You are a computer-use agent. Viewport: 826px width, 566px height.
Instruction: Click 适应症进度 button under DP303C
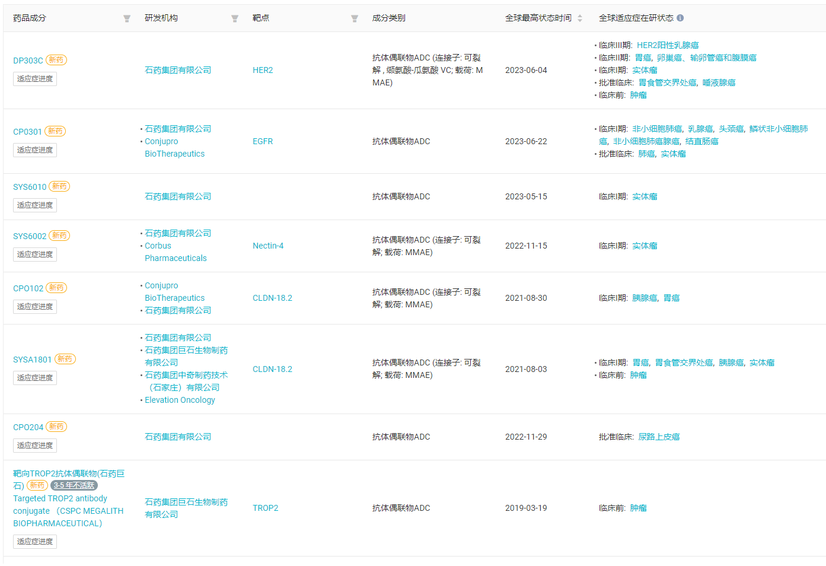[x=35, y=79]
